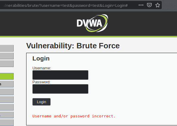Select the green highlighted Brute Force sidebar item

click(x=7, y=76)
